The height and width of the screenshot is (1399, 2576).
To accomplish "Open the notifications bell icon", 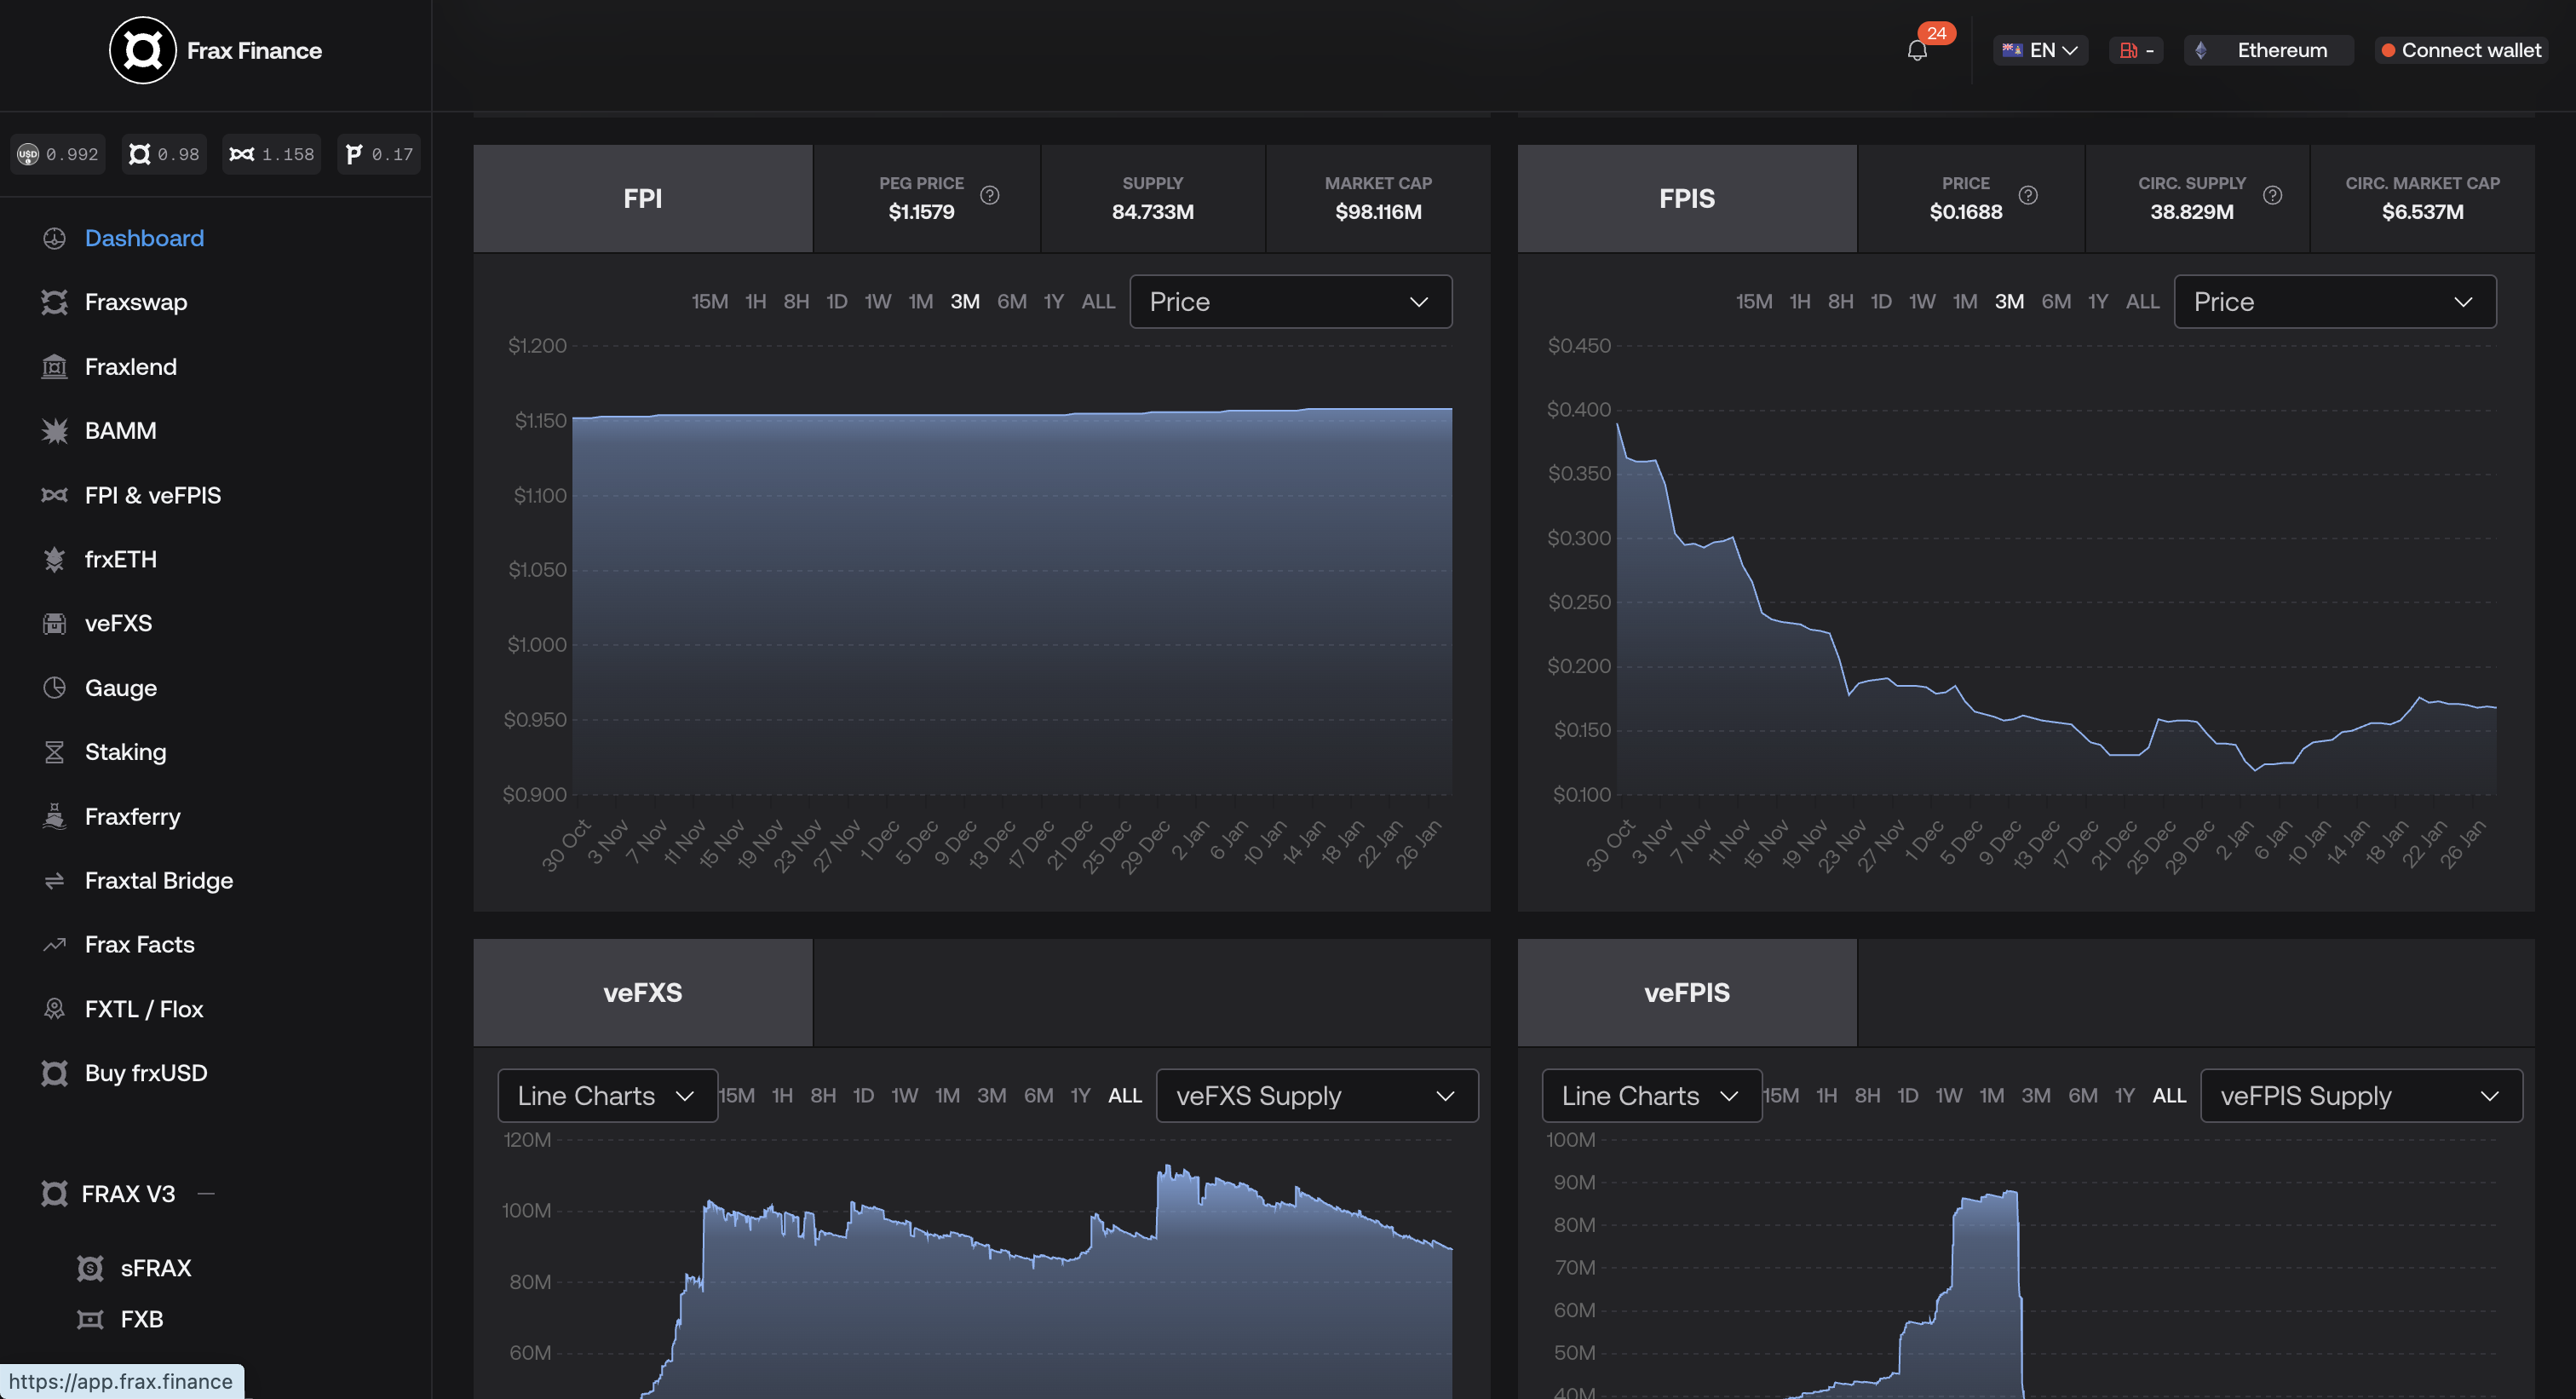I will [1916, 50].
